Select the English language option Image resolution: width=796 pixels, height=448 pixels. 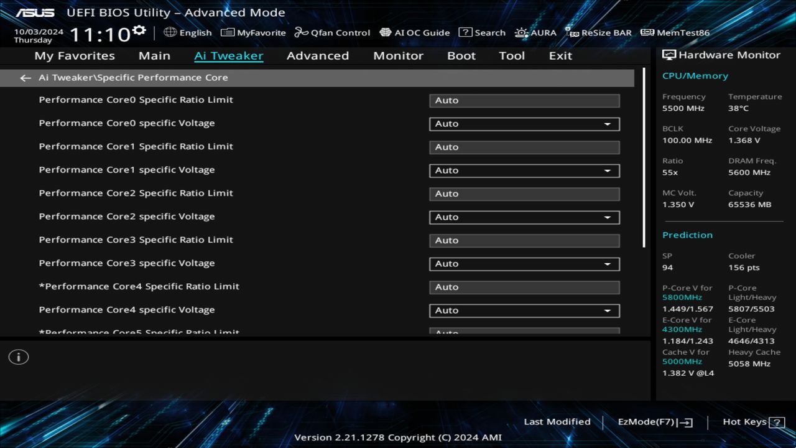tap(188, 32)
